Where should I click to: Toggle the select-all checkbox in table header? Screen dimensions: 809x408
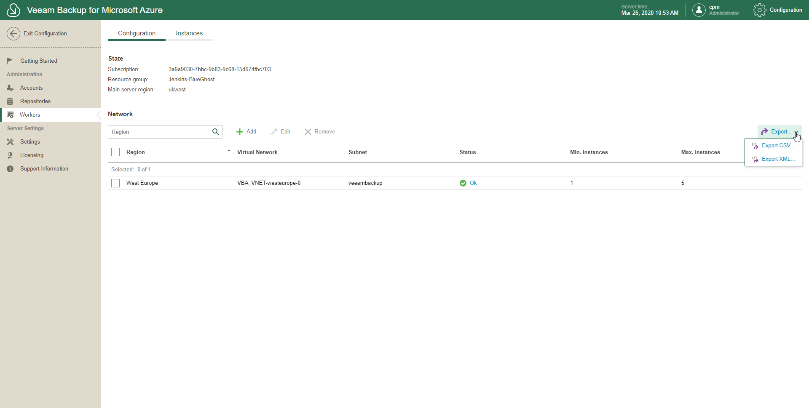115,152
